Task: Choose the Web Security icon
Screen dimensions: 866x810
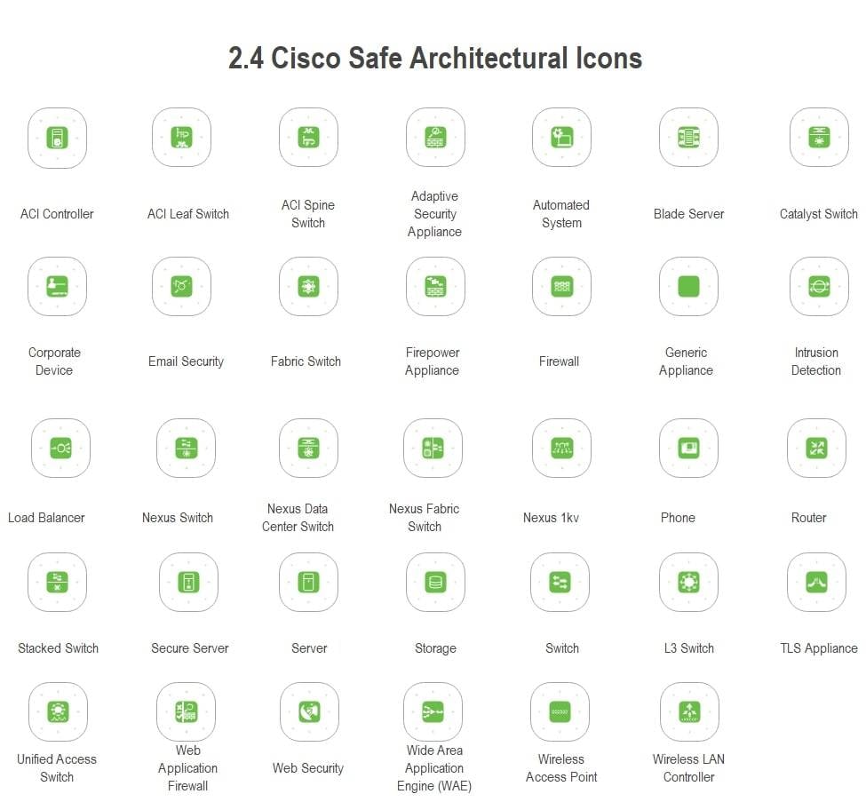Action: pos(309,711)
